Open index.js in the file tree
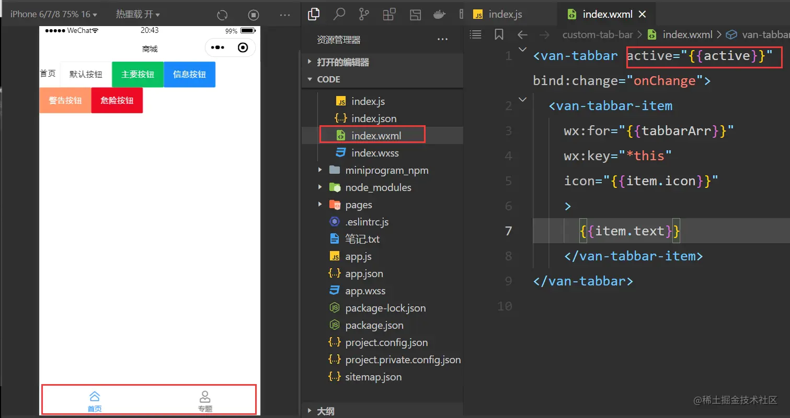This screenshot has height=418, width=790. tap(382, 101)
